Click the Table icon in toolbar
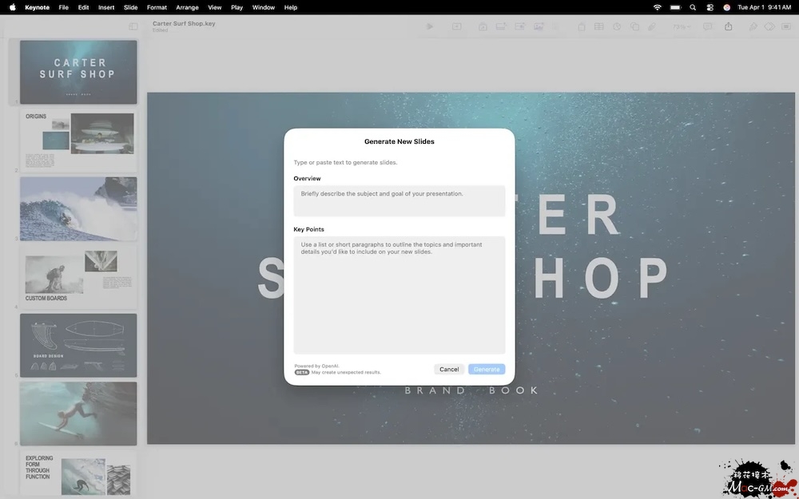The width and height of the screenshot is (799, 499). (x=598, y=26)
